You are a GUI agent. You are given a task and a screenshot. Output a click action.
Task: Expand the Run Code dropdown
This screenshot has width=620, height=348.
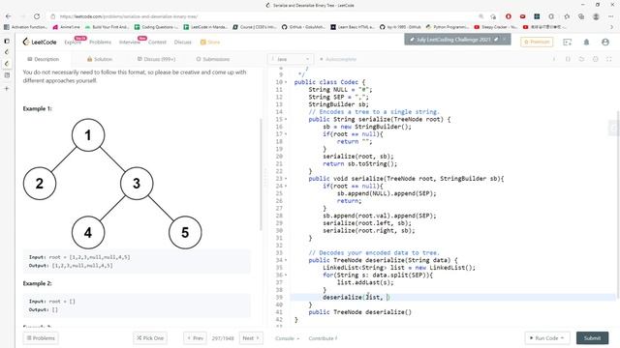point(562,338)
